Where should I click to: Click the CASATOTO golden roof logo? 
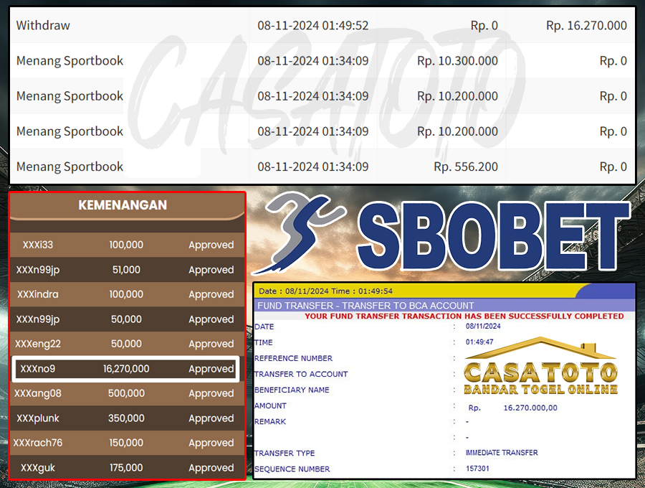click(540, 366)
